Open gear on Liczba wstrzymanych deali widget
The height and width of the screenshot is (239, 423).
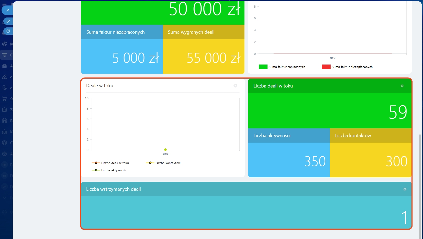pos(405,189)
